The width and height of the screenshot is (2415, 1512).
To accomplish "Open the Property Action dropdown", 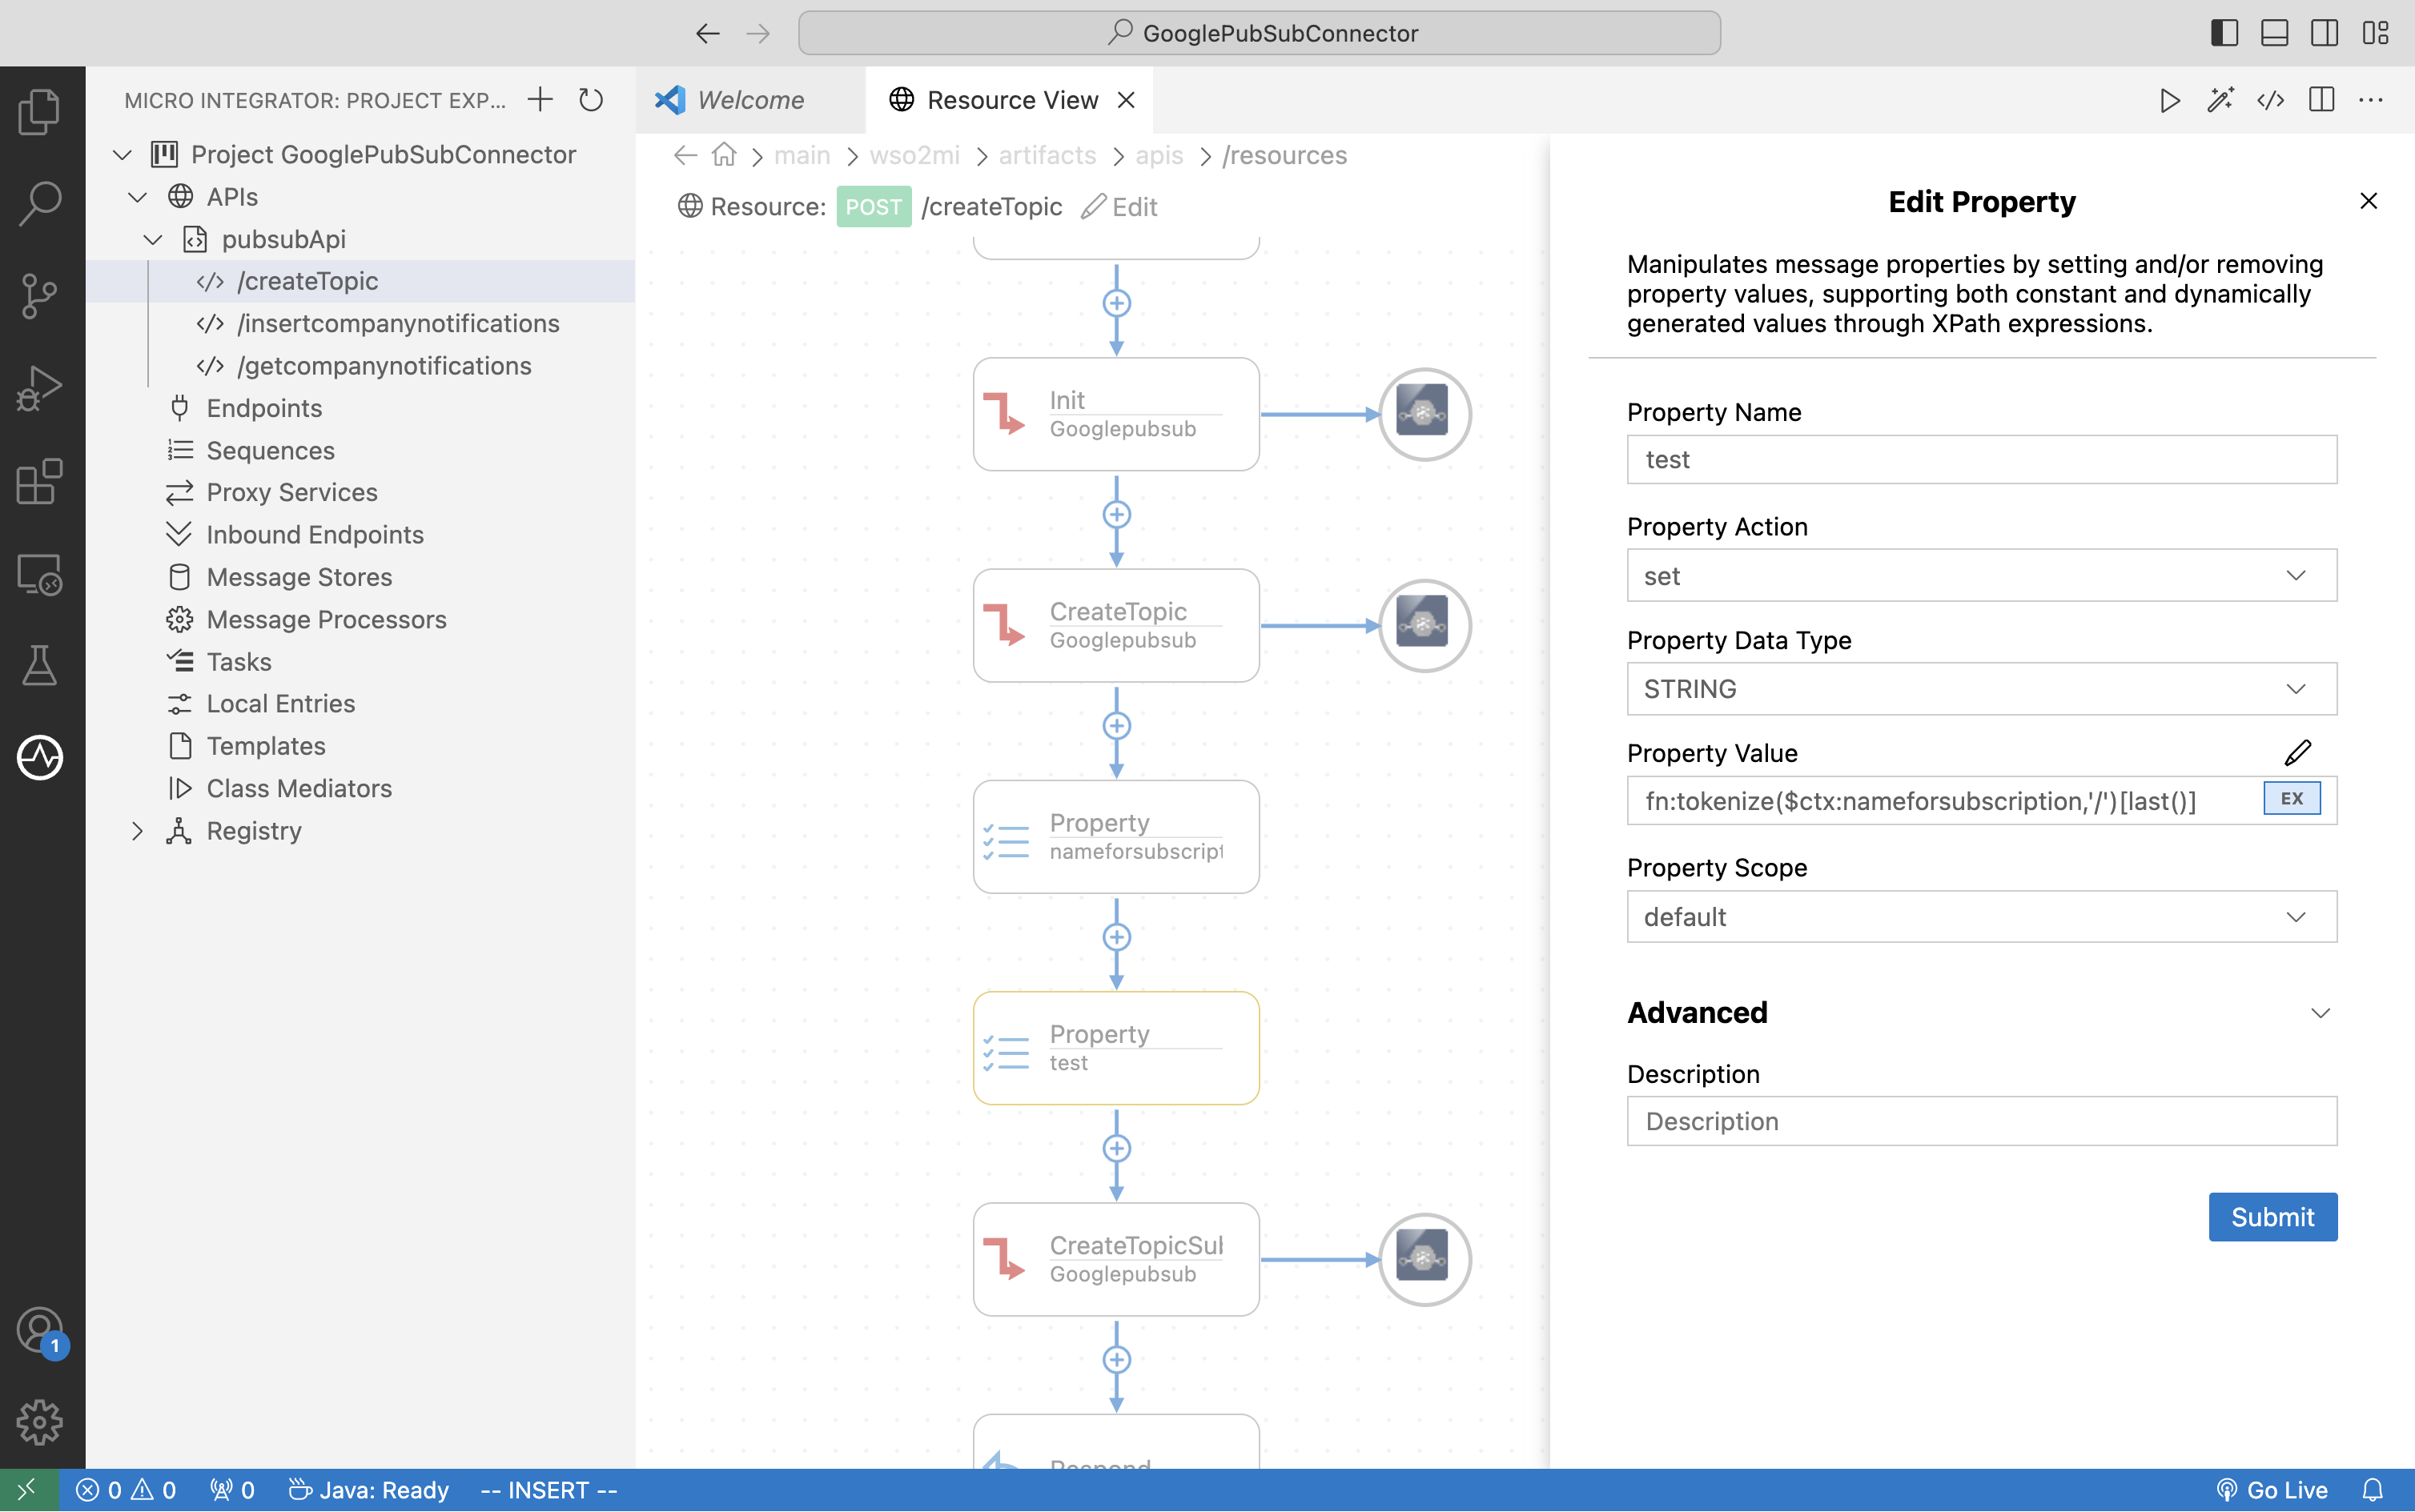I will click(x=1981, y=576).
